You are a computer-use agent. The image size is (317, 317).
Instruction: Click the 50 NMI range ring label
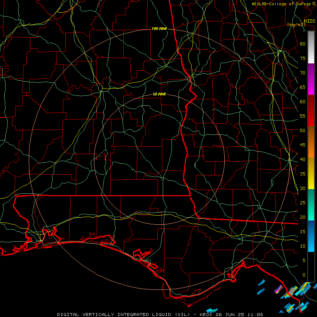[x=159, y=94]
